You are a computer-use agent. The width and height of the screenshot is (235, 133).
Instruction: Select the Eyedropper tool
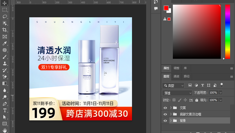pos(5,43)
